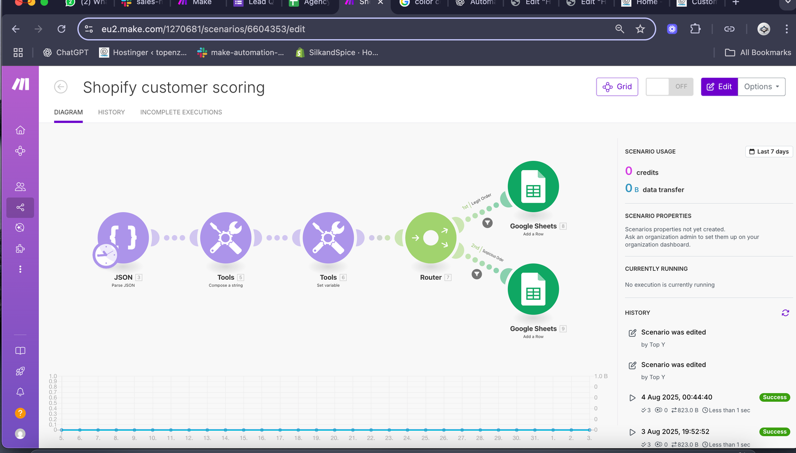Expand the Options dropdown
The image size is (796, 453).
click(761, 87)
